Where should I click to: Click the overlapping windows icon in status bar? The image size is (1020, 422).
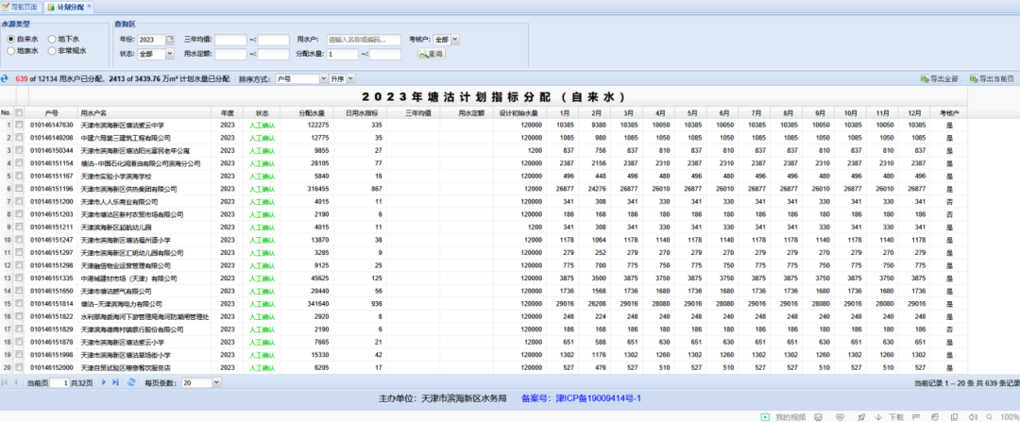pyautogui.click(x=954, y=416)
